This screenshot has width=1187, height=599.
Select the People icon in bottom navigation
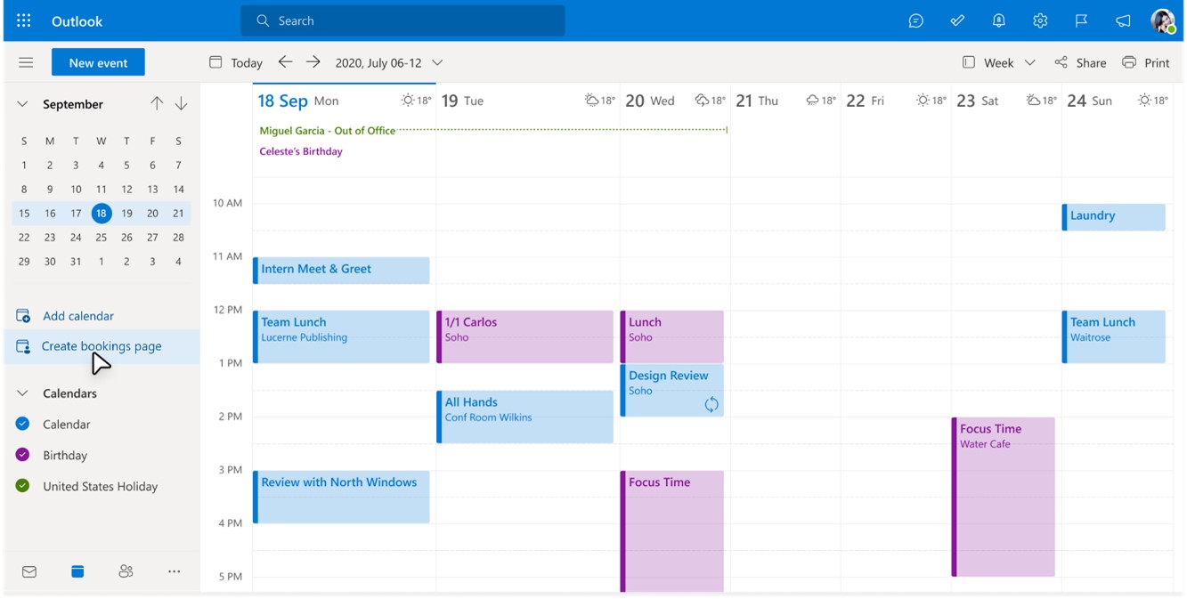(x=126, y=571)
